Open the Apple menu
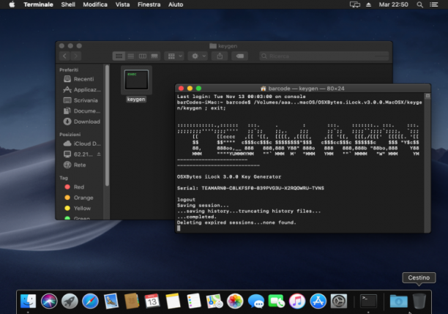Viewport: 448px width, 314px height. tap(12, 4)
